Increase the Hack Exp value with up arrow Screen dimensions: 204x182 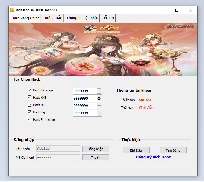click(99, 112)
